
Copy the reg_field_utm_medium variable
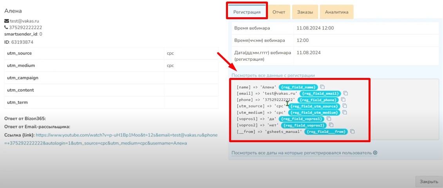tap(345, 112)
